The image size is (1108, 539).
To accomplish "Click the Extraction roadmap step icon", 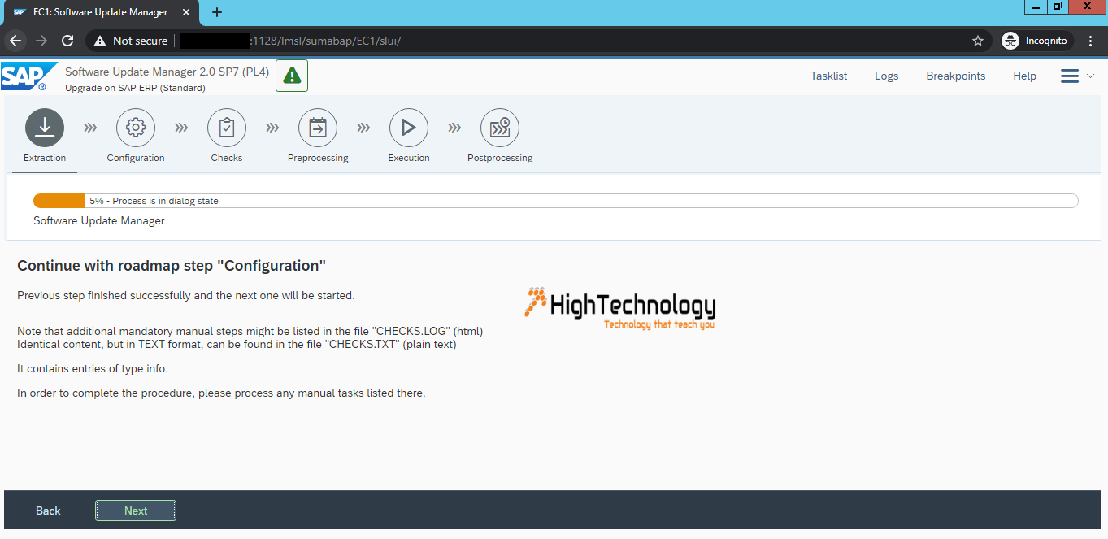I will [x=45, y=128].
